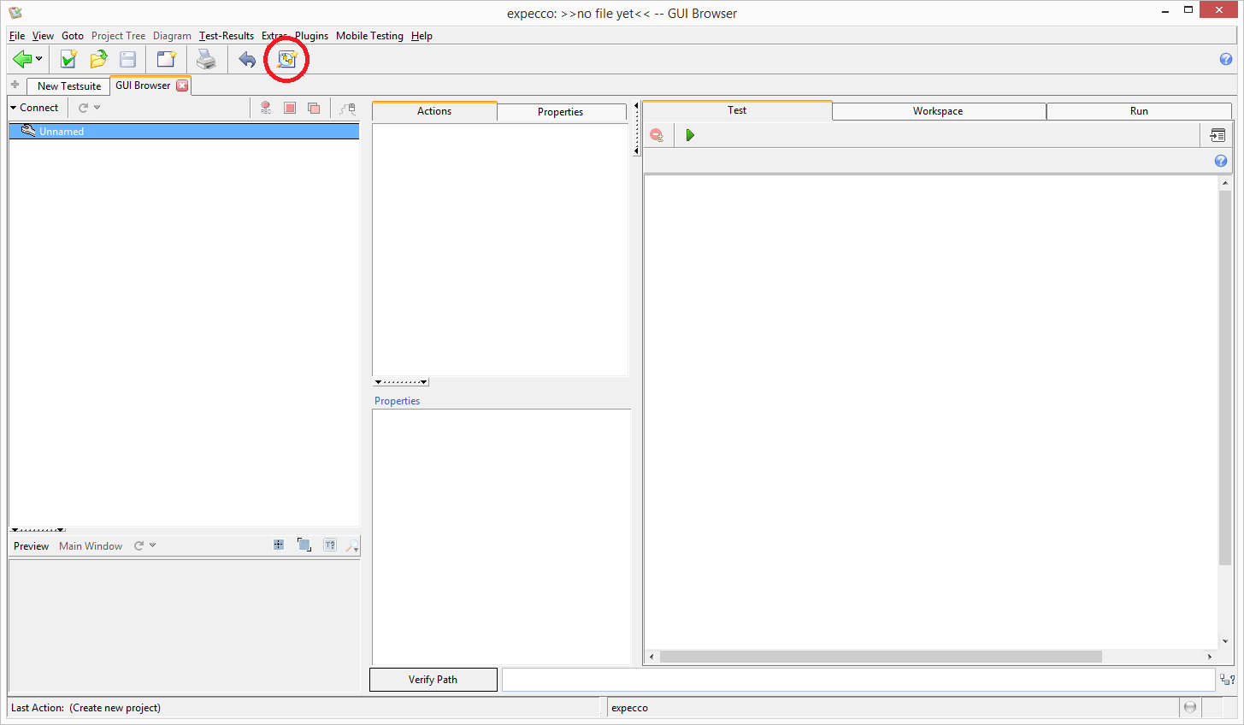
Task: Close the GUI Browser tab
Action: pos(182,85)
